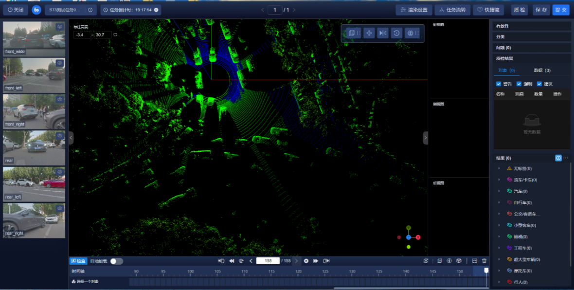The height and width of the screenshot is (290, 574).
Task: Collapse the left camera panel arrow
Action: coord(71,138)
